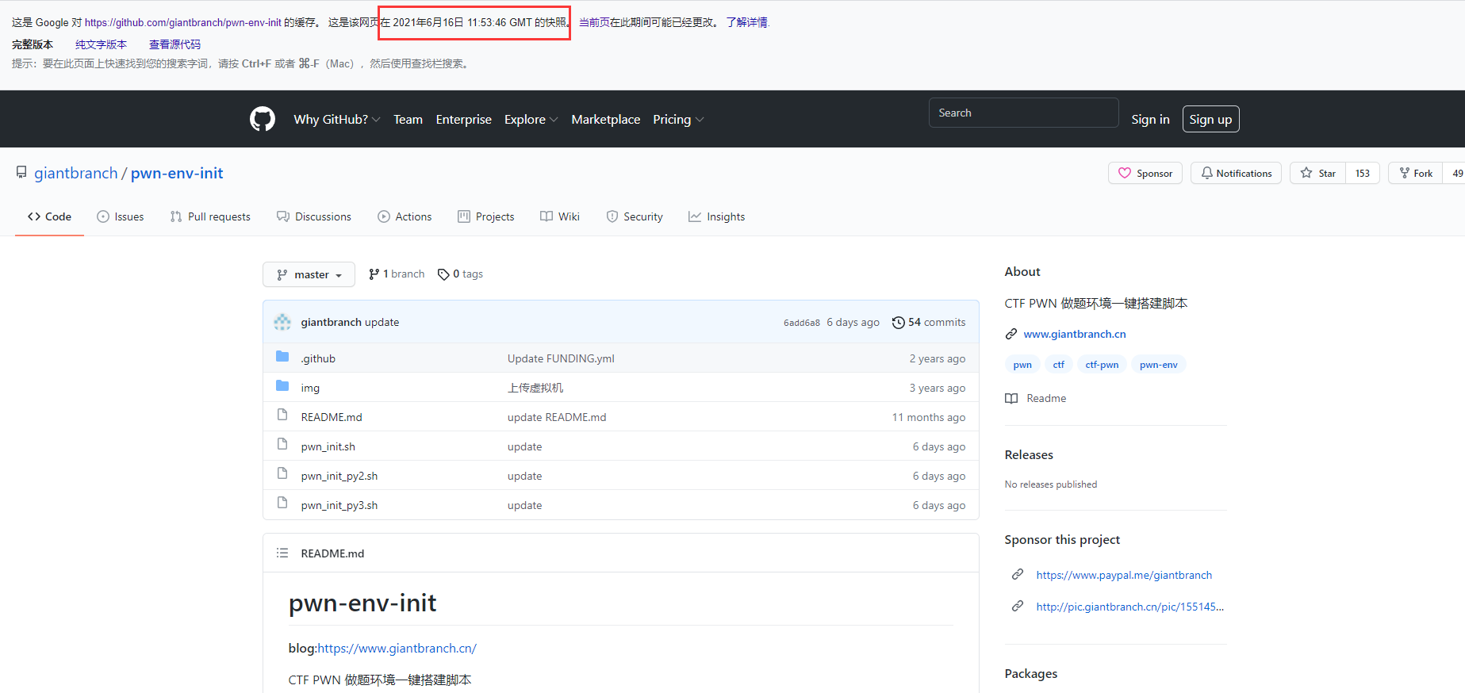Open the 54 commits link
The width and height of the screenshot is (1465, 693).
(x=929, y=322)
